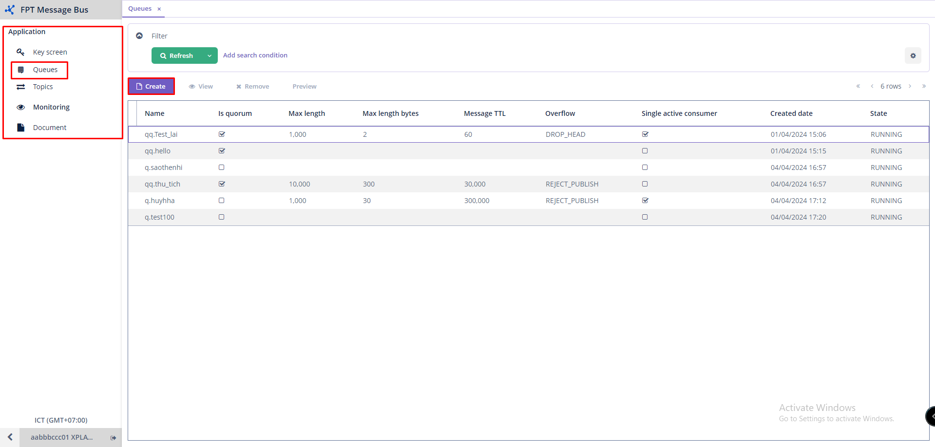Click the FPT Message Bus logo
The width and height of the screenshot is (935, 447).
tap(10, 10)
